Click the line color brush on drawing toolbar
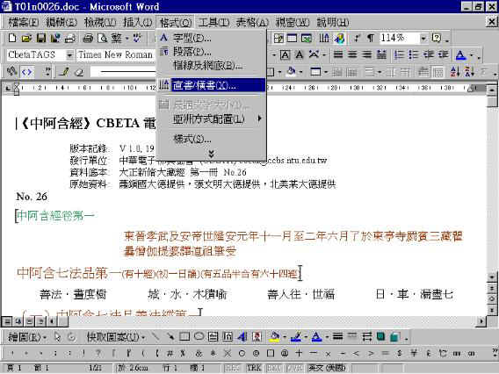Image resolution: width=499 pixels, height=374 pixels. coord(296,337)
